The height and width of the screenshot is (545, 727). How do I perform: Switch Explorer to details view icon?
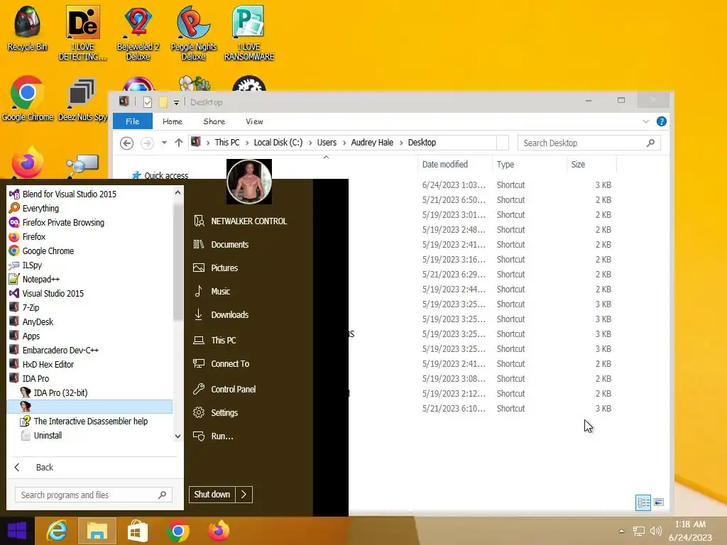pyautogui.click(x=643, y=502)
